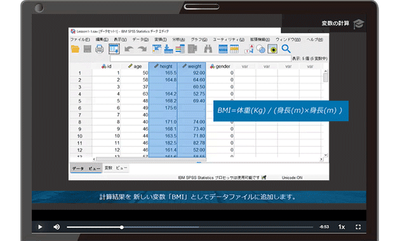Select the weight column header
400x241 pixels.
[192, 66]
